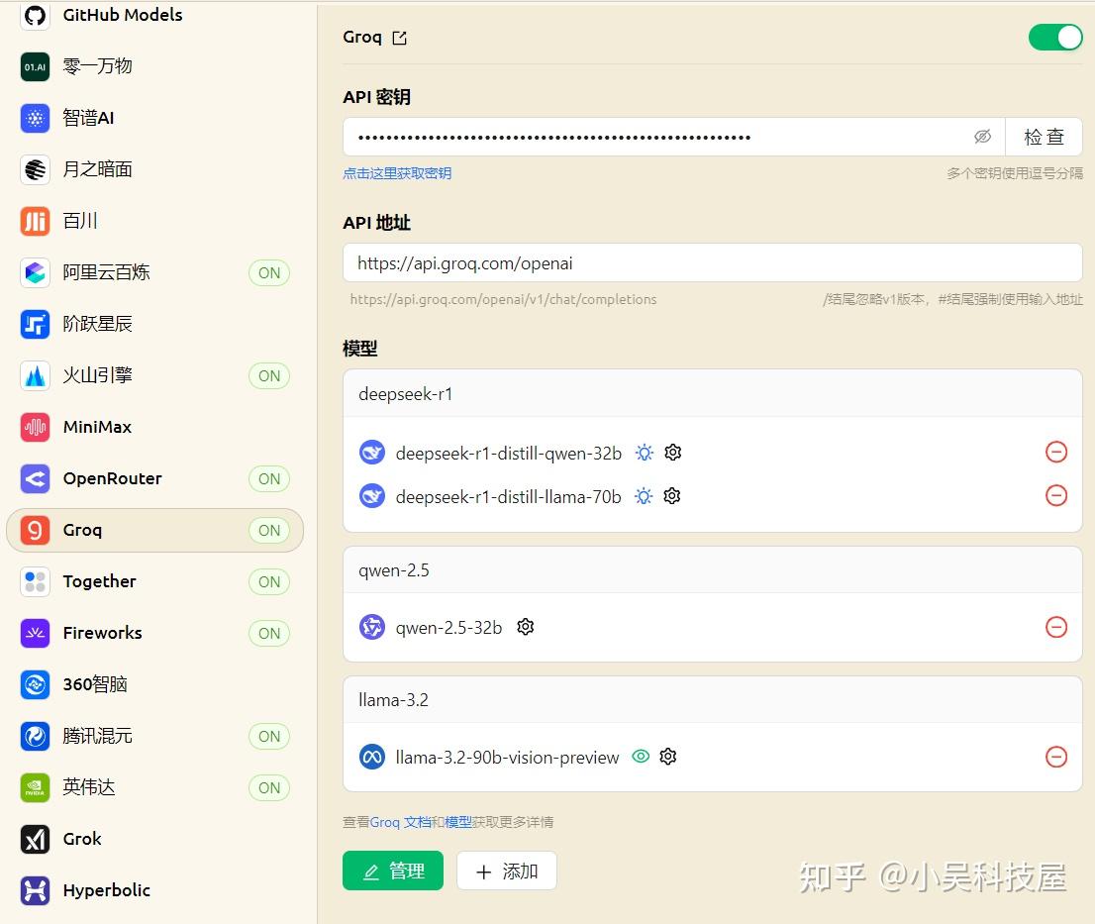Select the reasoning icon beside deepseek-r1-distill-llama-70b
The height and width of the screenshot is (924, 1095).
pos(644,496)
